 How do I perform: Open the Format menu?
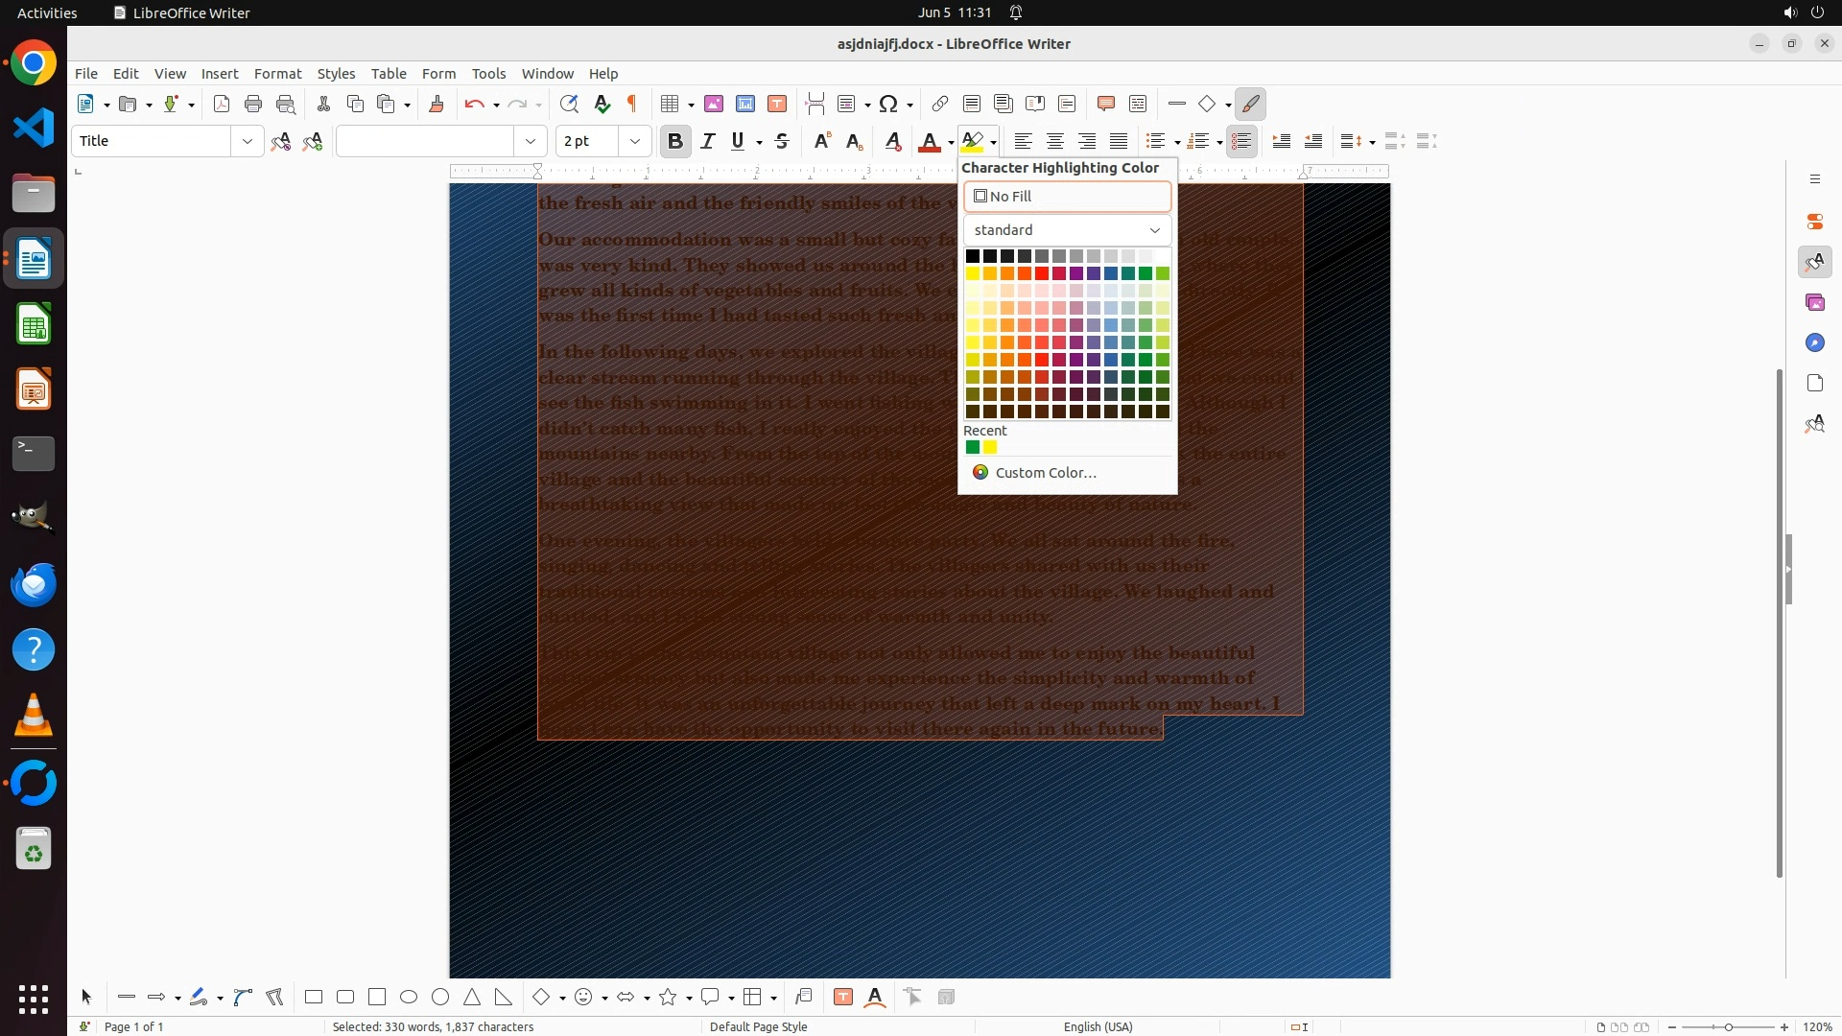click(277, 74)
